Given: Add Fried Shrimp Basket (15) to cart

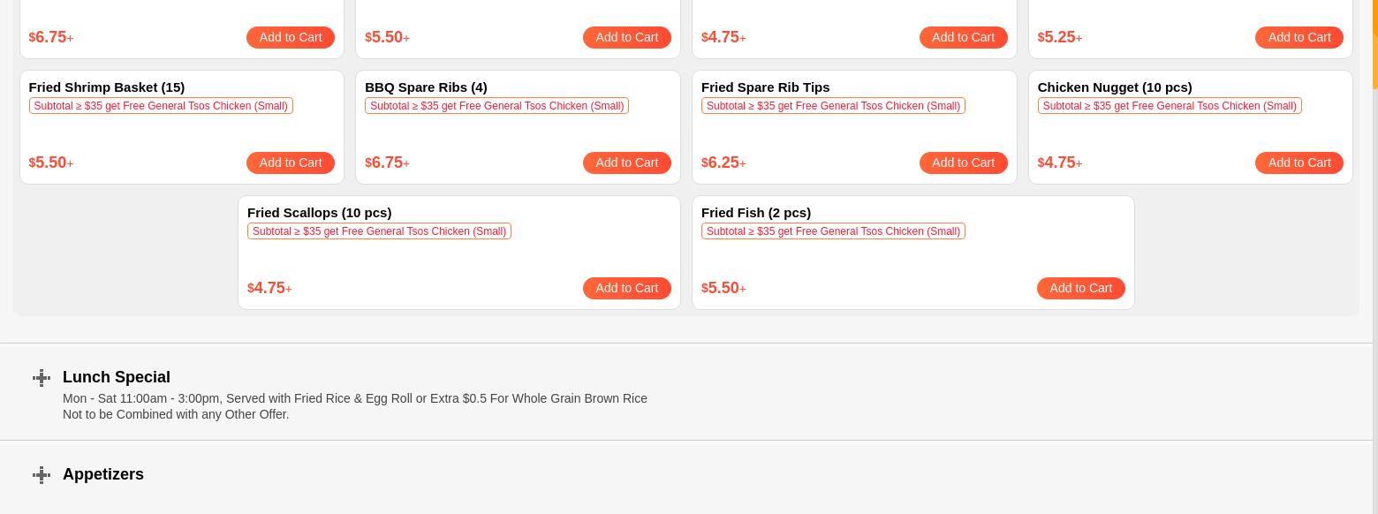Looking at the screenshot, I should [290, 163].
